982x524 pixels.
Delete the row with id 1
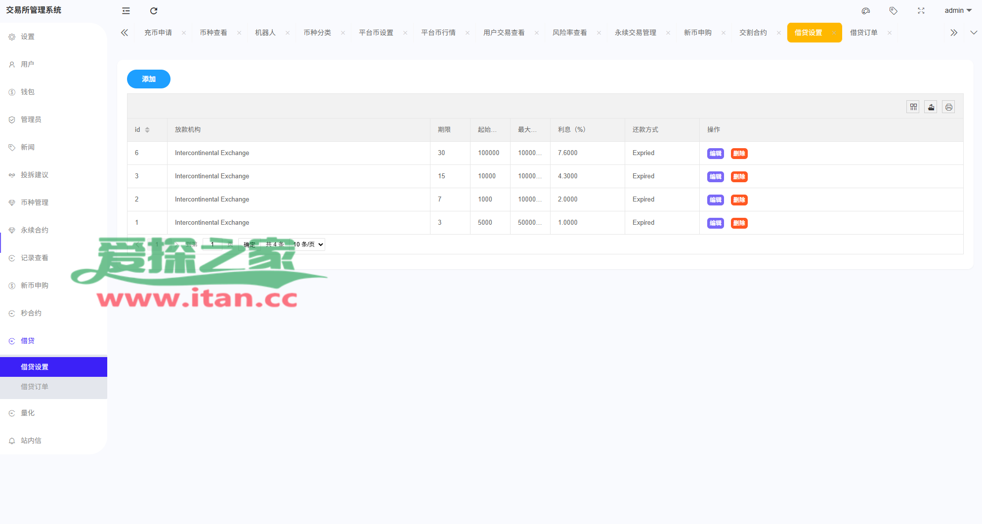pyautogui.click(x=739, y=223)
